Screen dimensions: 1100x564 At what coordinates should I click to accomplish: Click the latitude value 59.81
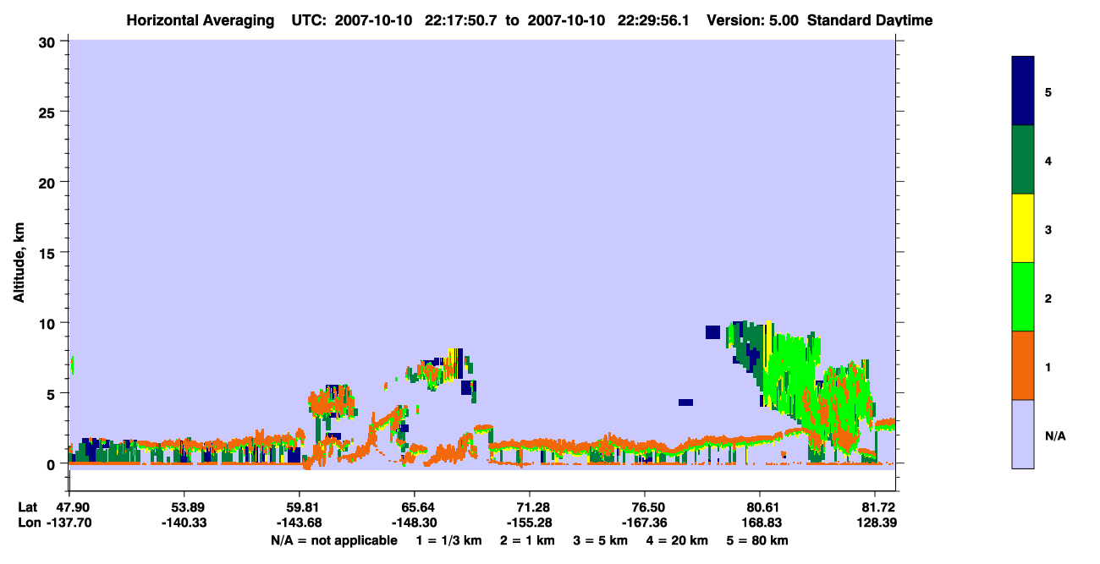click(300, 507)
